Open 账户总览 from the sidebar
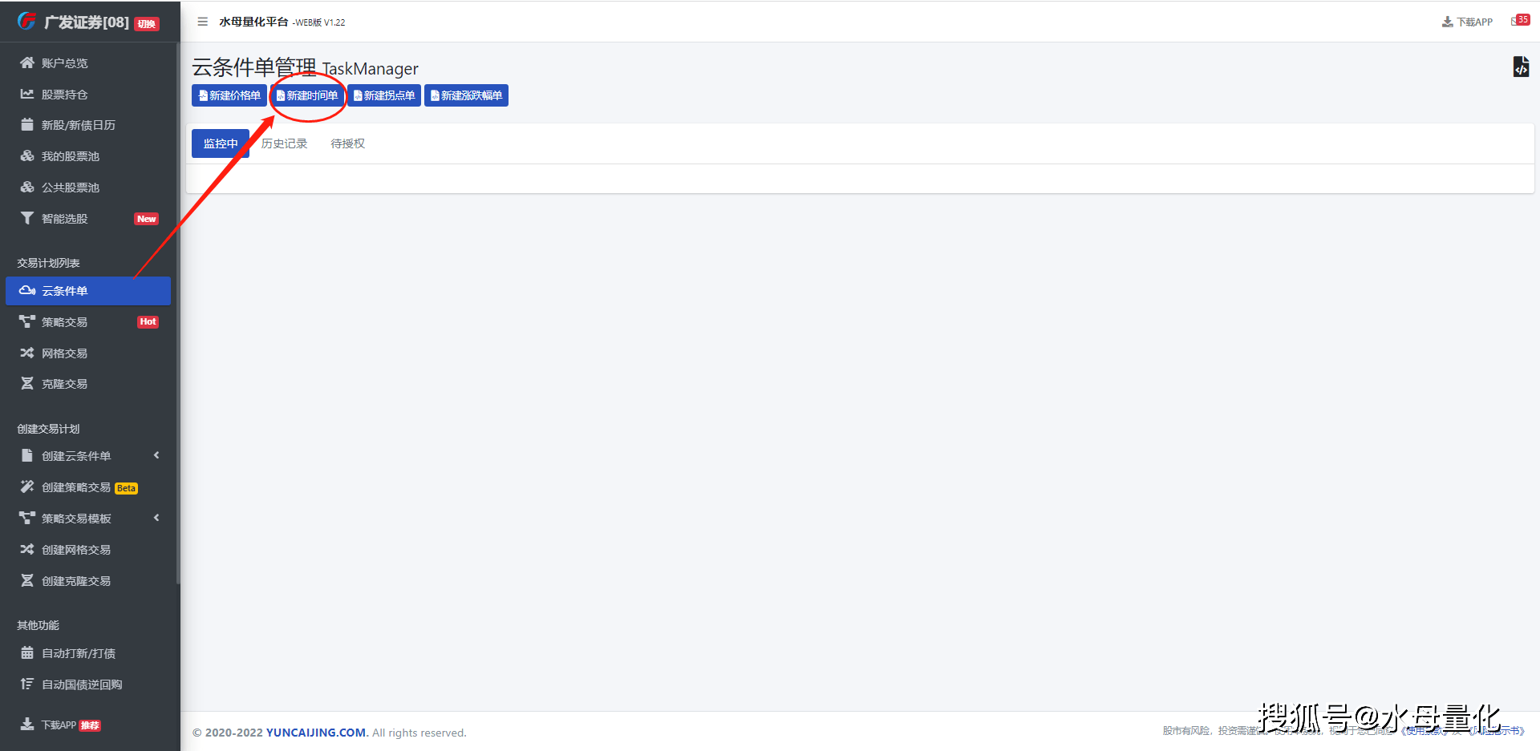Screen dimensions: 1540x751 [64, 63]
